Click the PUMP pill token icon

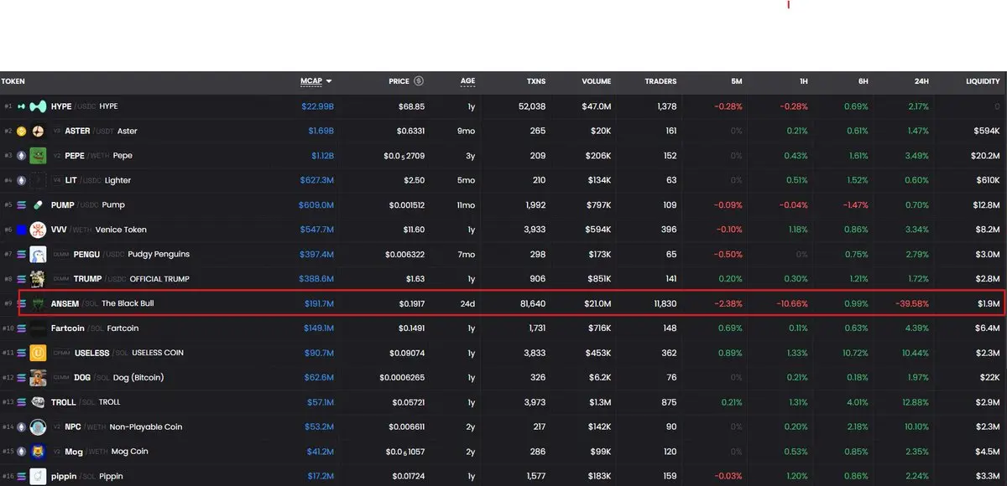click(38, 205)
